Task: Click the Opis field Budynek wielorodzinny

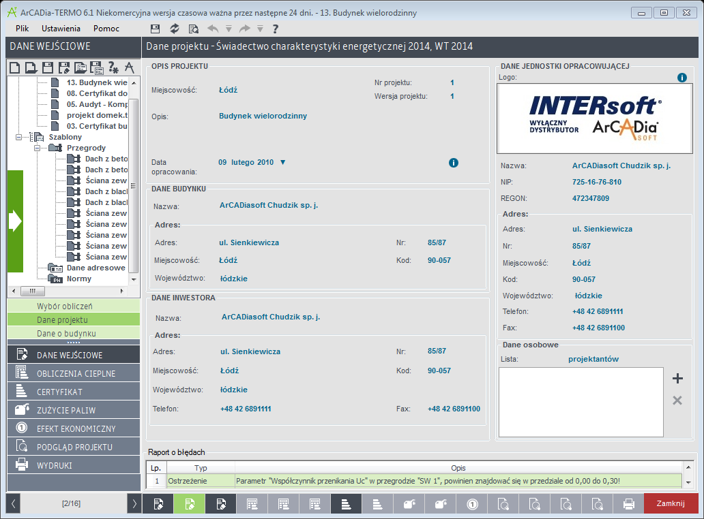Action: coord(263,116)
